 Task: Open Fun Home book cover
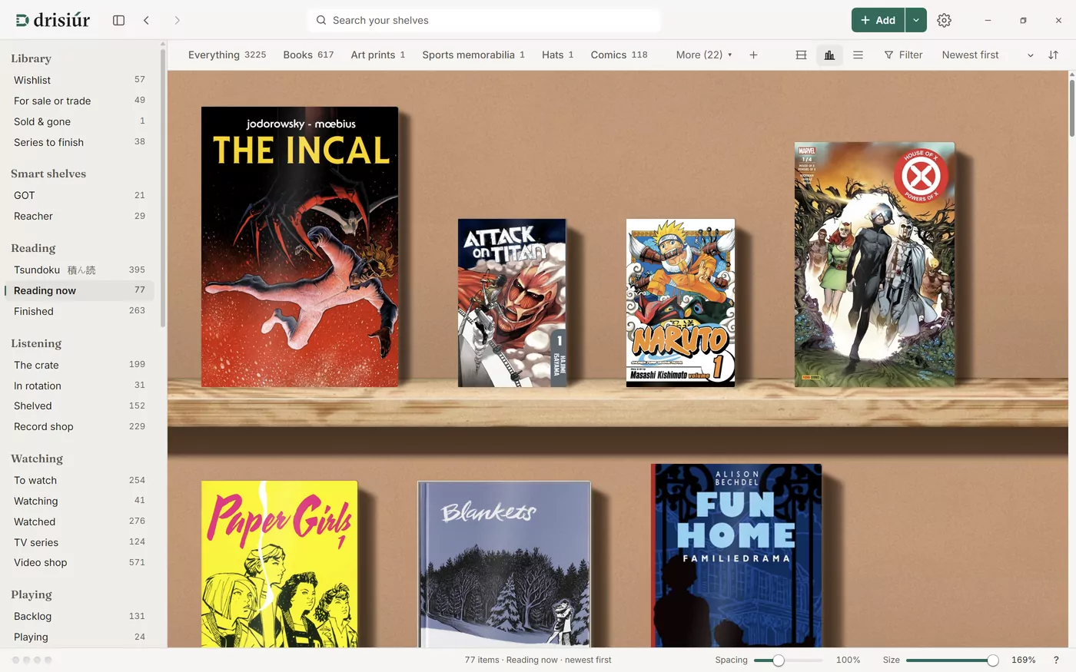(x=736, y=555)
